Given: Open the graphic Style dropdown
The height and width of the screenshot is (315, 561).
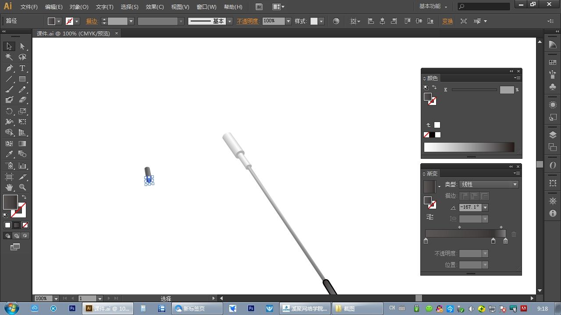Looking at the screenshot, I should (321, 21).
